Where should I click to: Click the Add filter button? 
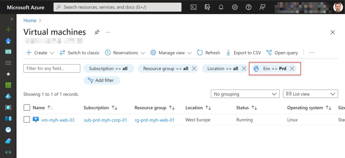(x=102, y=80)
